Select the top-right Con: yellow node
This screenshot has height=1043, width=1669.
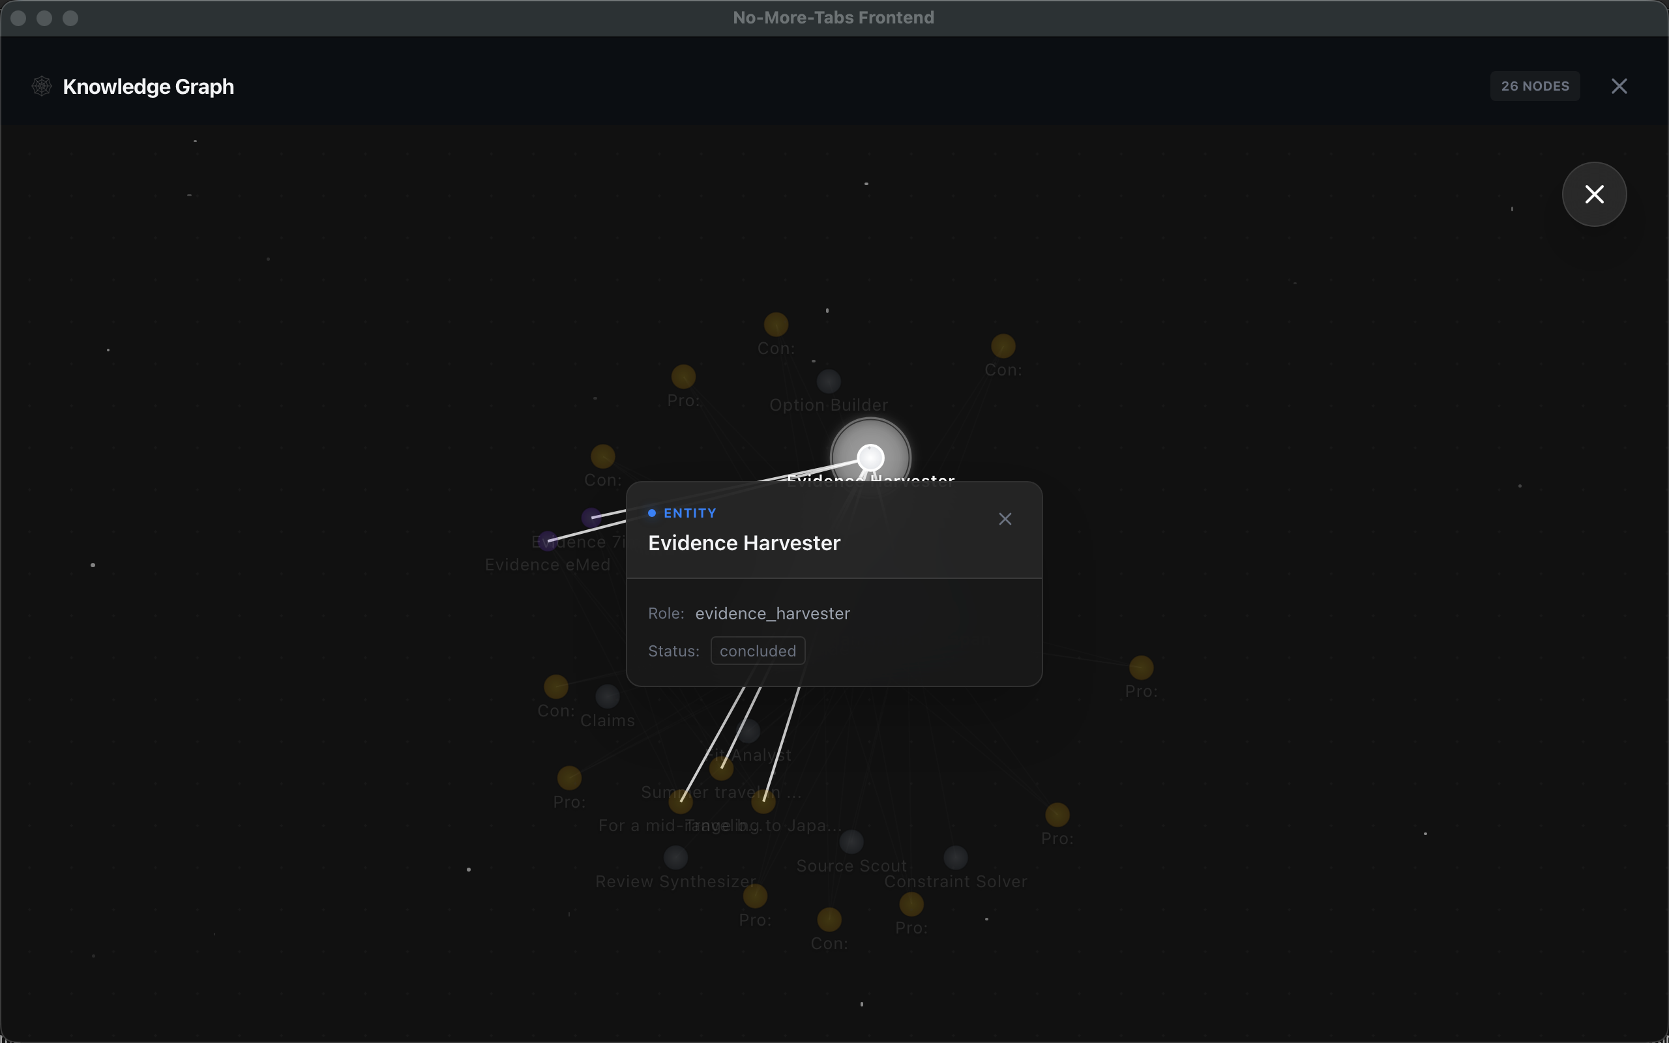1003,345
